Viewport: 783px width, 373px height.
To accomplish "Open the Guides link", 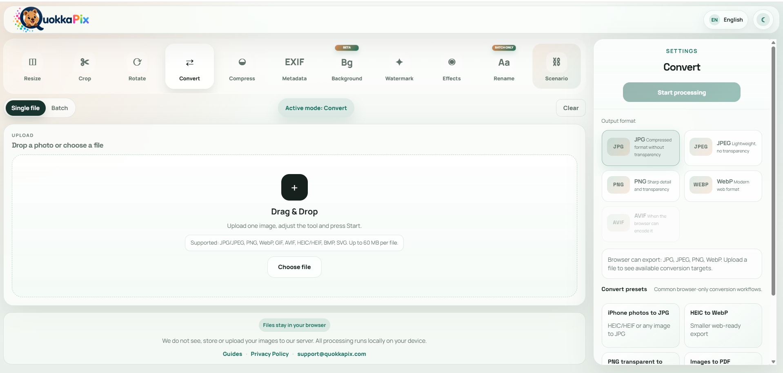I will (232, 354).
